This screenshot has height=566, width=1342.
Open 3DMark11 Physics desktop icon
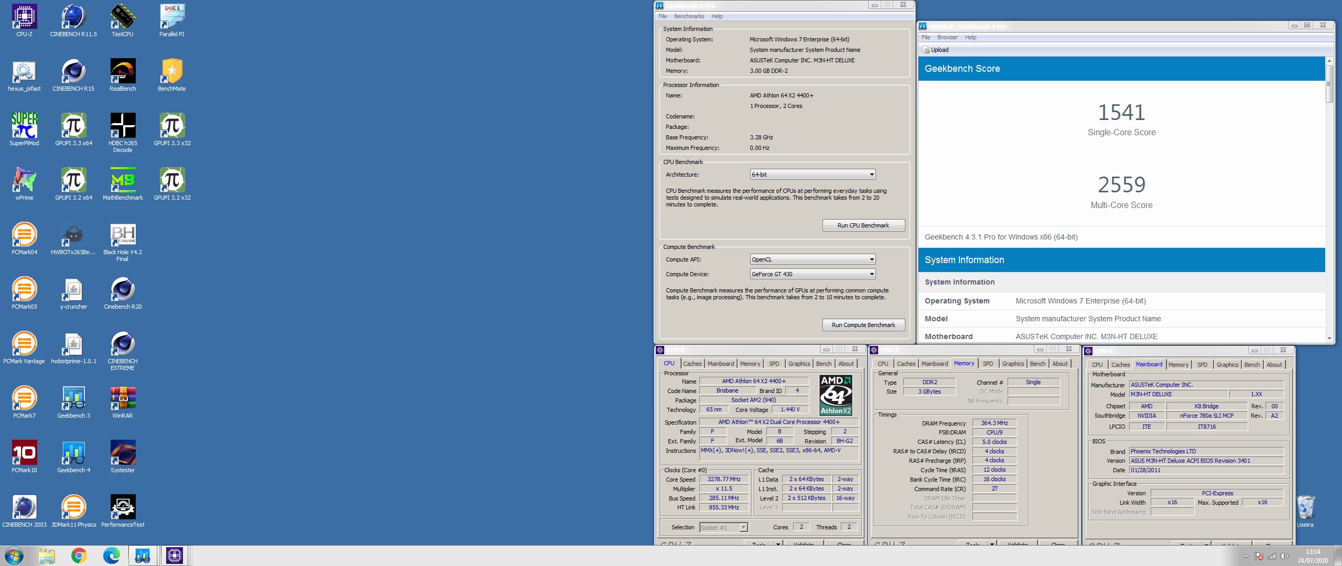point(73,511)
